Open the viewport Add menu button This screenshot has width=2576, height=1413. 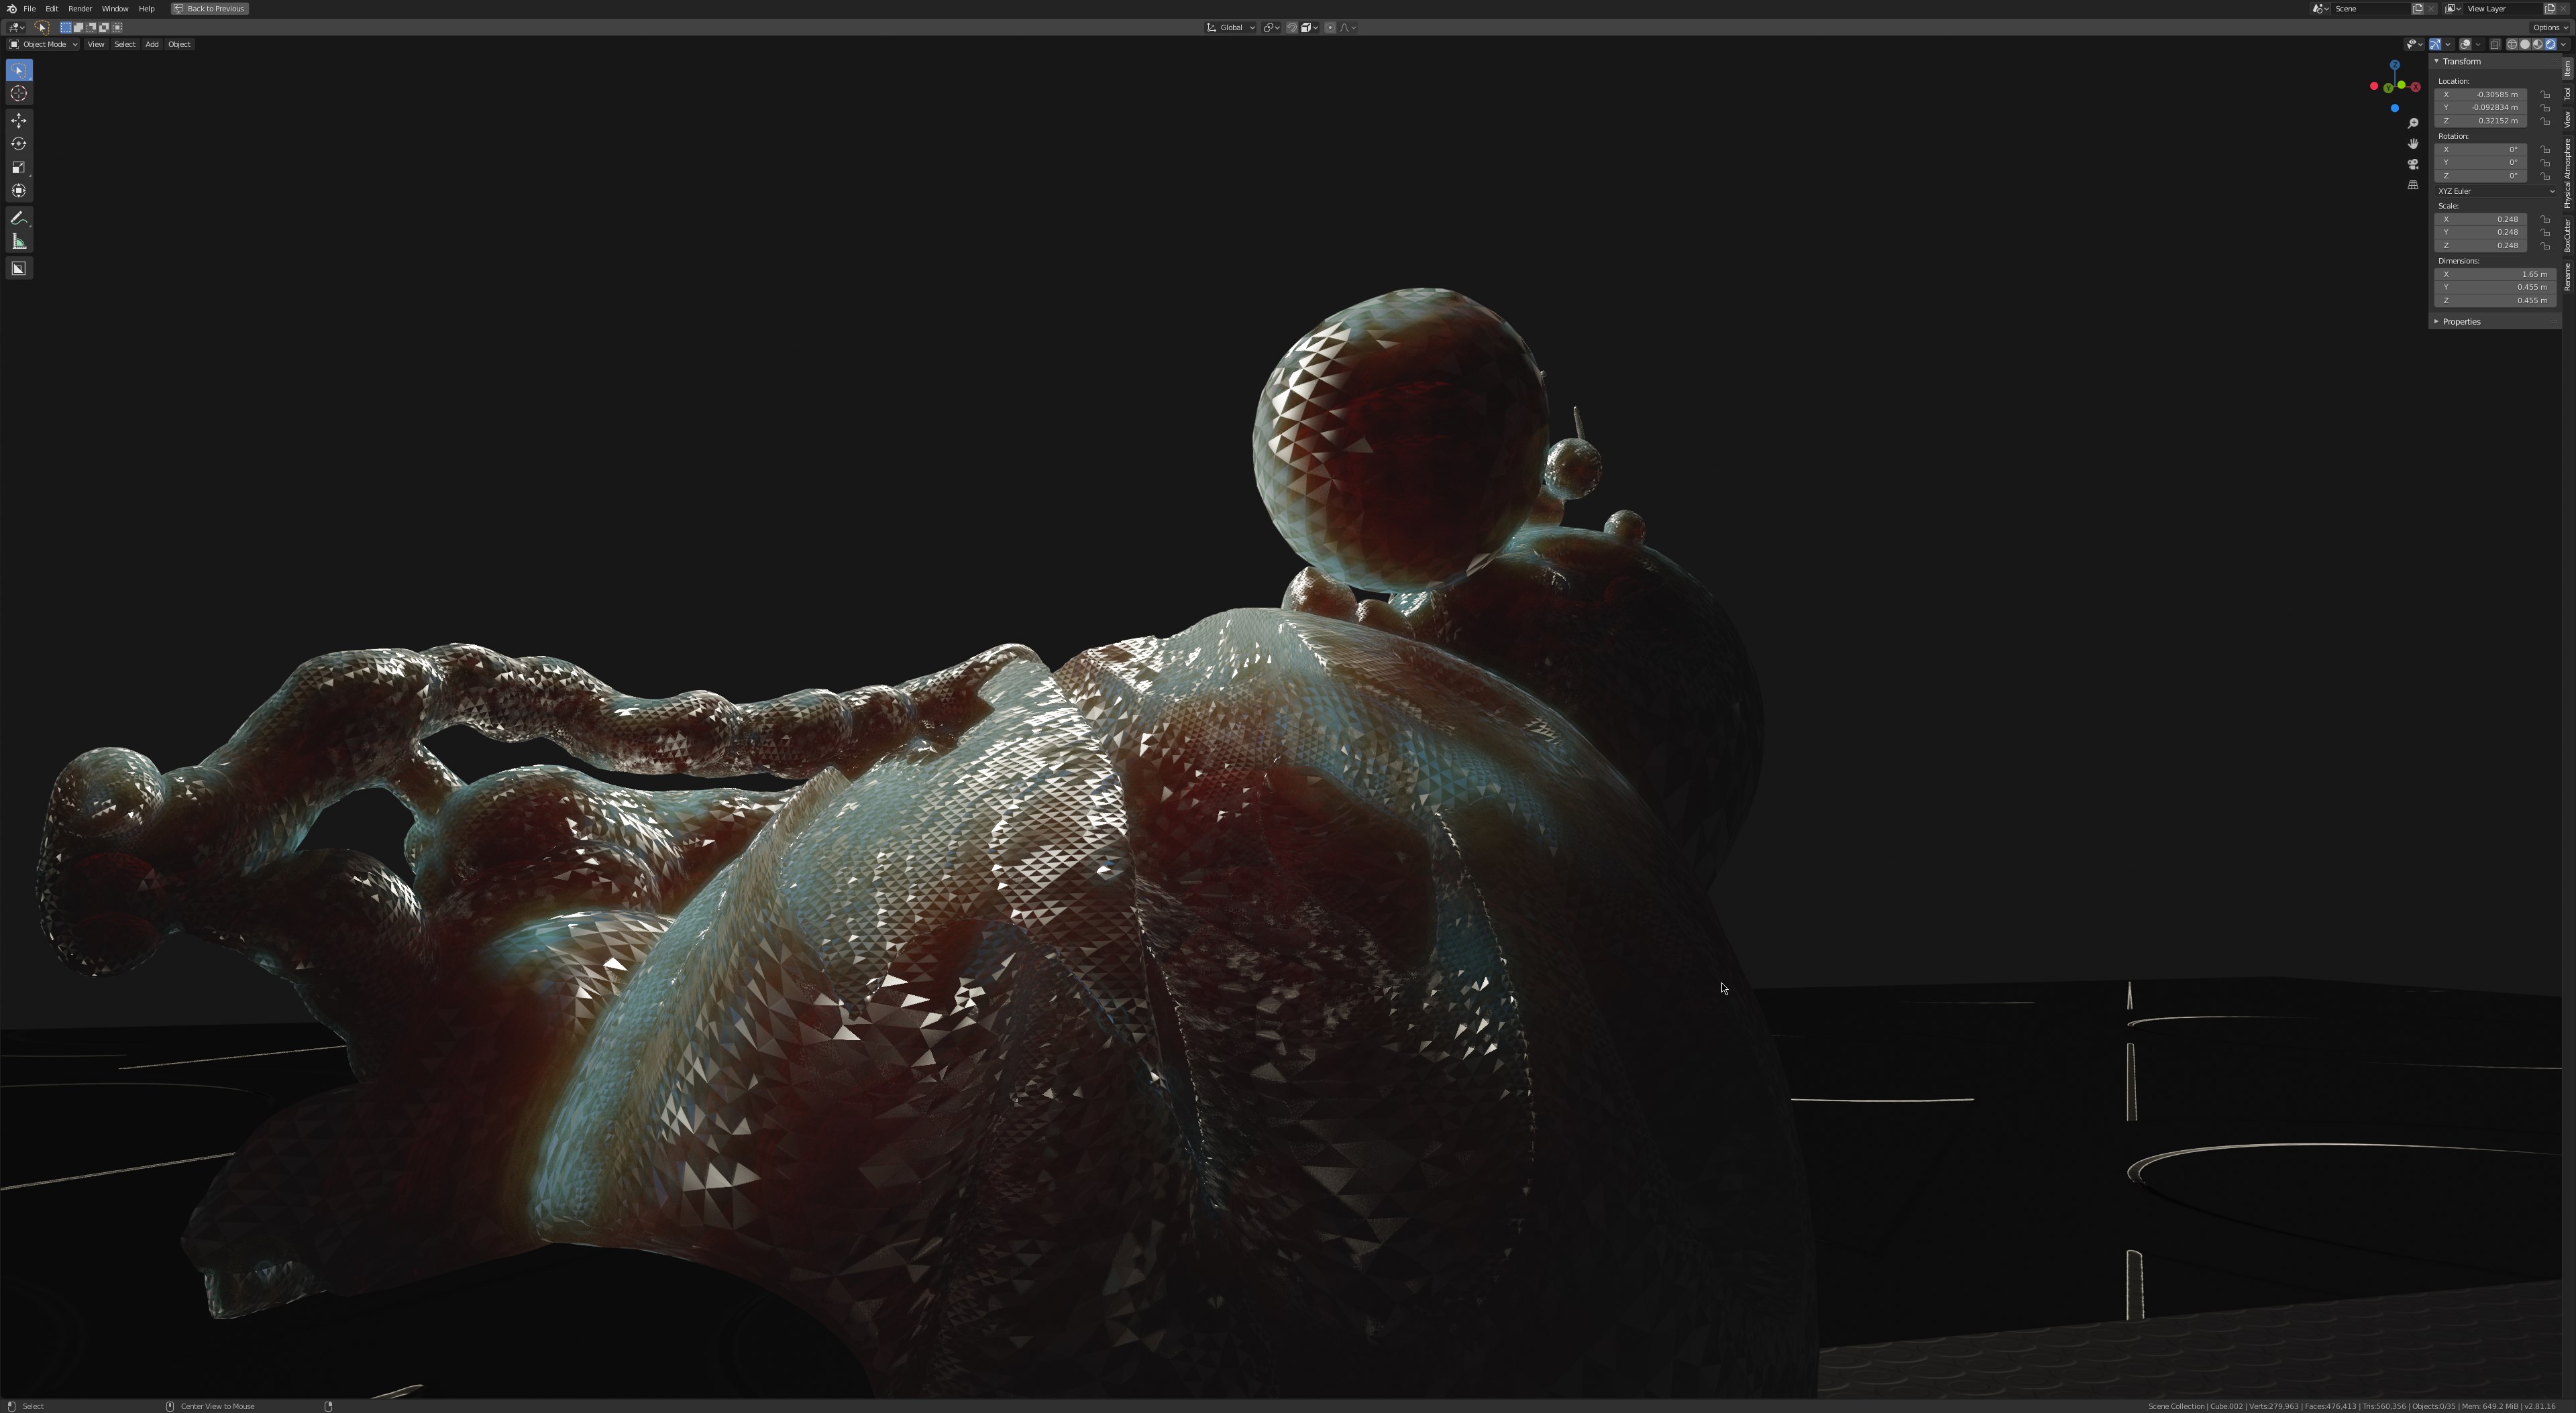(x=152, y=44)
